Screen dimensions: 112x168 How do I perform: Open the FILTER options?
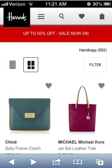95,65
